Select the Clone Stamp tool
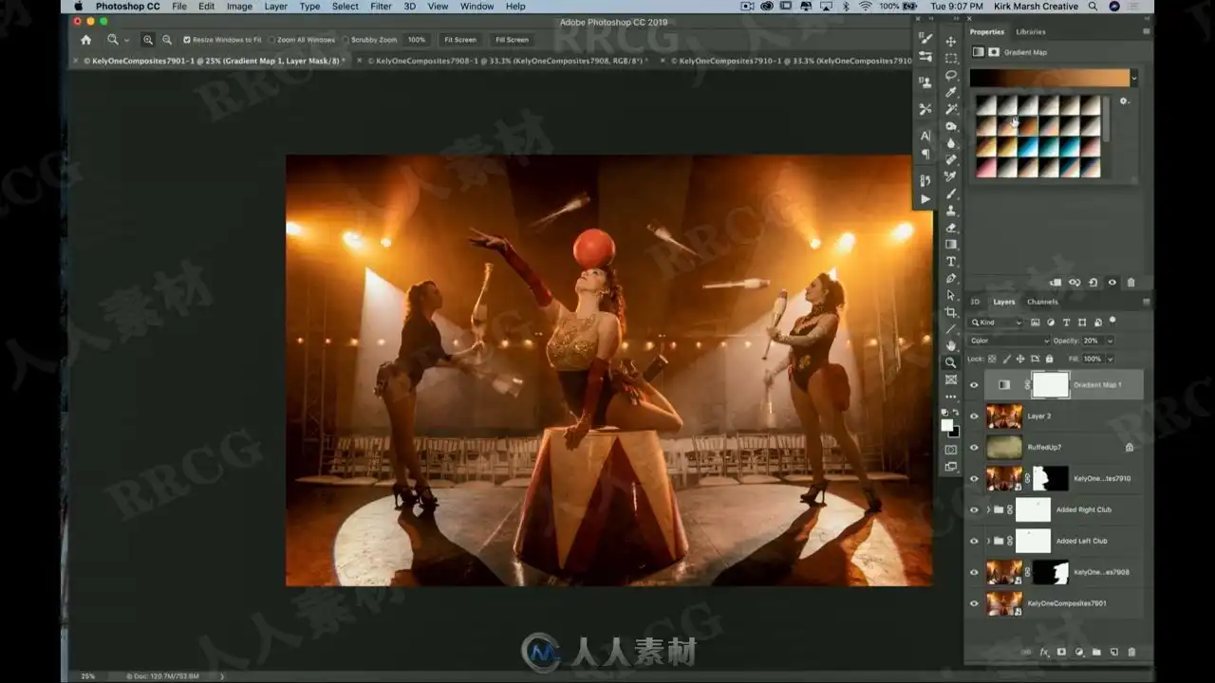Screen dimensions: 1215x683 [951, 211]
